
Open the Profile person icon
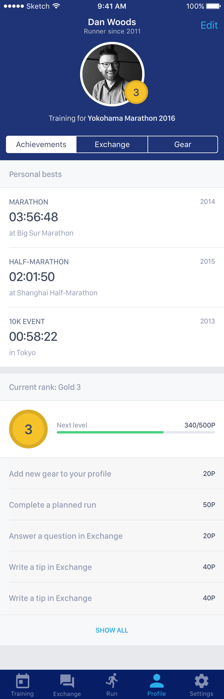coord(157,681)
